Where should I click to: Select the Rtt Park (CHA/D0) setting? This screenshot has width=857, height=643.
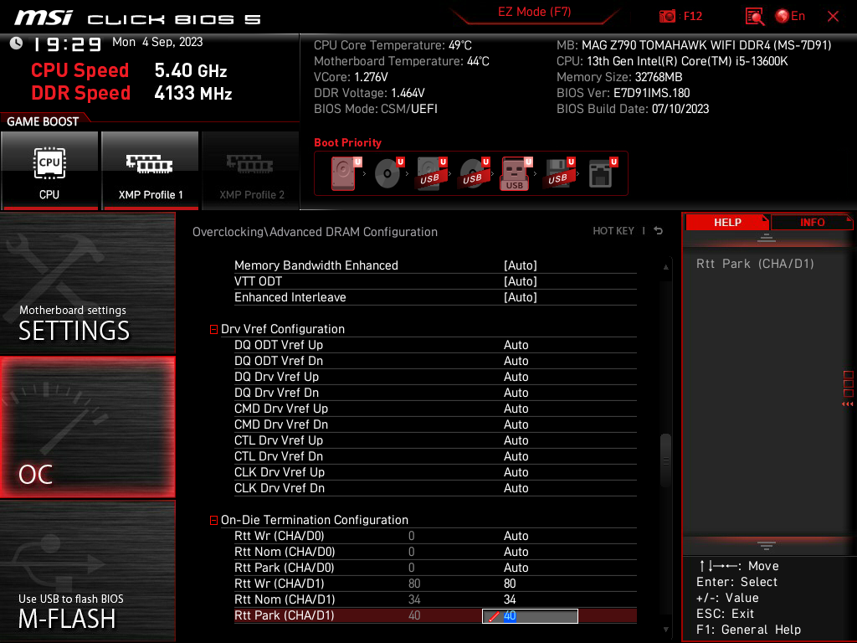tap(435, 568)
